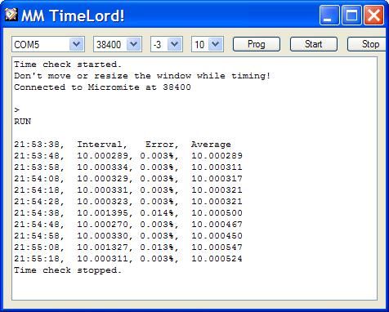The height and width of the screenshot is (312, 389).
Task: Expand the 10 interval dropdown arrow
Action: 216,44
